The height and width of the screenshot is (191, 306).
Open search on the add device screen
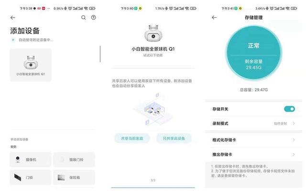[x=83, y=18]
